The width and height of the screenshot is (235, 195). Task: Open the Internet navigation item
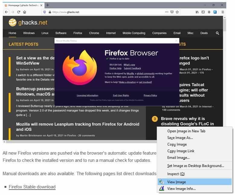111,33
